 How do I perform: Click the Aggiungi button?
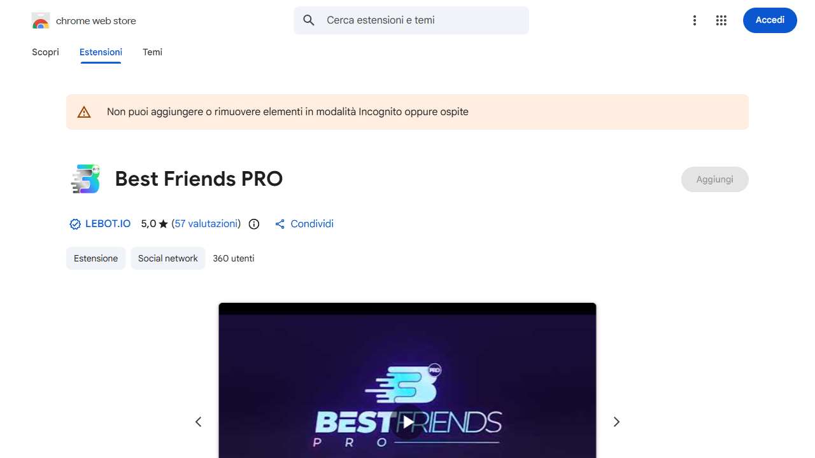tap(714, 179)
